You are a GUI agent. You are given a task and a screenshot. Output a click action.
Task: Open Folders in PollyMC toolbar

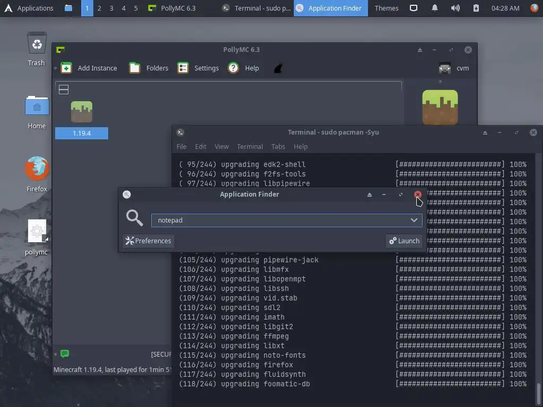[x=148, y=68]
